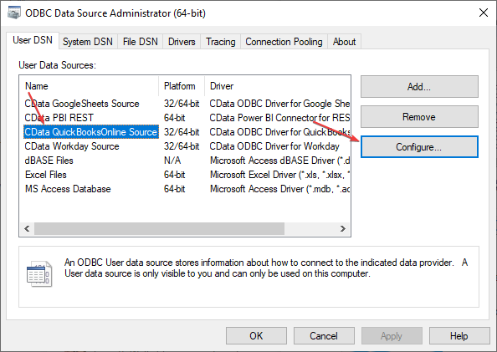Open Help for the ODBC dialog
This screenshot has height=352, width=497.
(459, 336)
